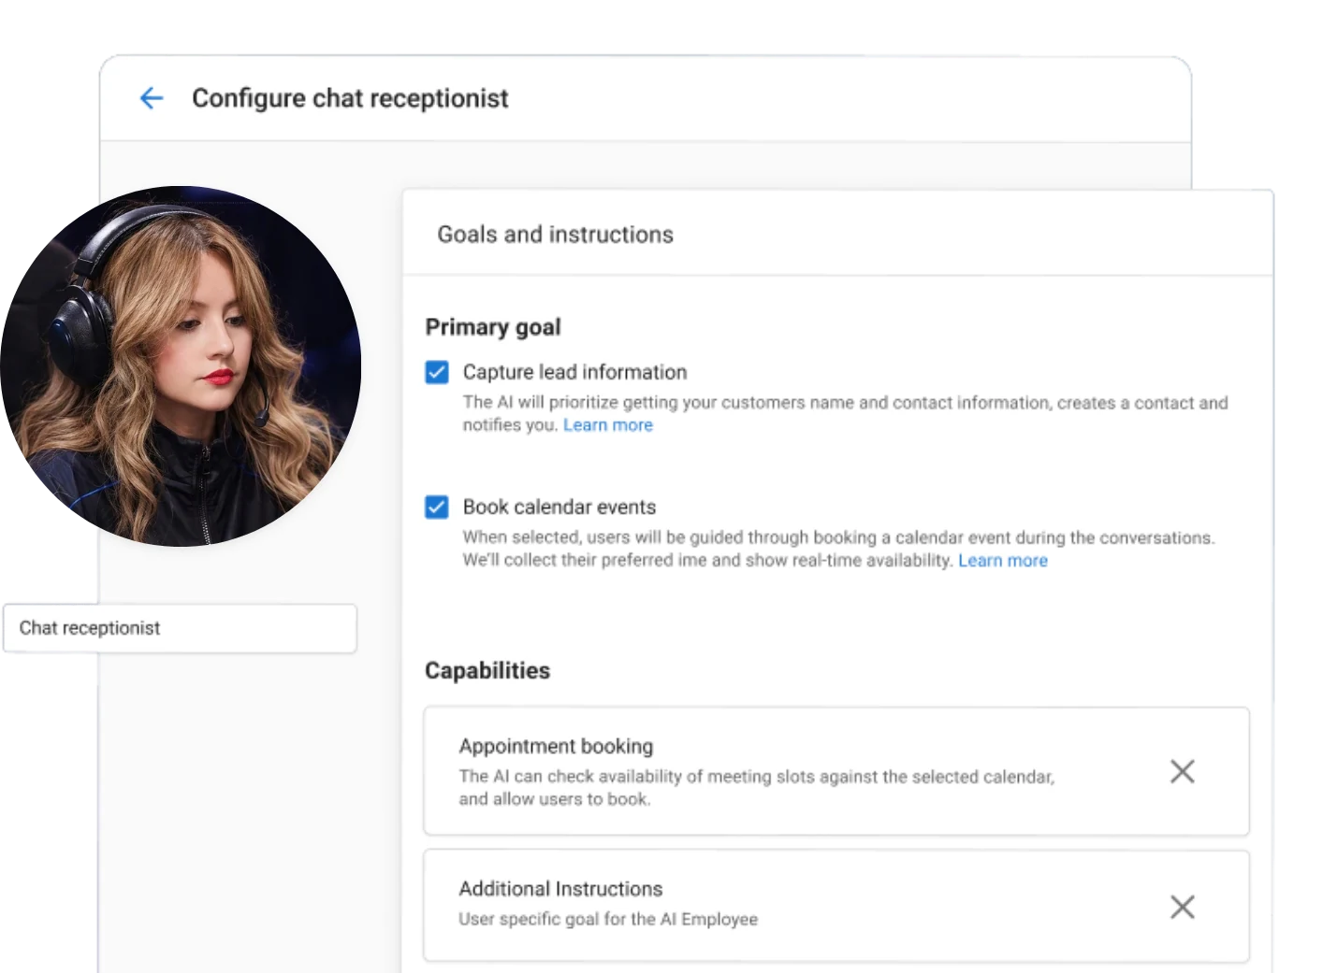Click the Capabilities heading
Viewport: 1322px width, 973px height.
click(487, 670)
